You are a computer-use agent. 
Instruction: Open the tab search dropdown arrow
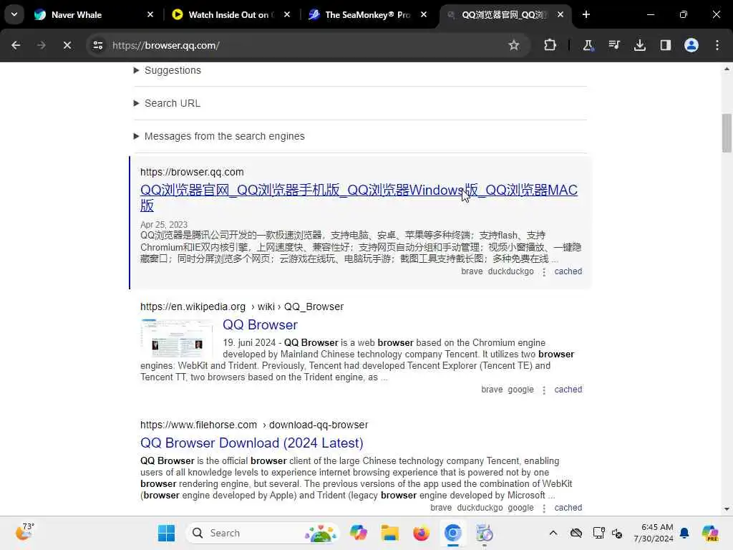point(14,14)
